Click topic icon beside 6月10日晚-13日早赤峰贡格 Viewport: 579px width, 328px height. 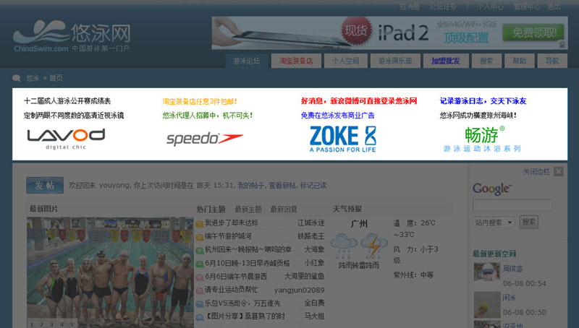(x=200, y=264)
